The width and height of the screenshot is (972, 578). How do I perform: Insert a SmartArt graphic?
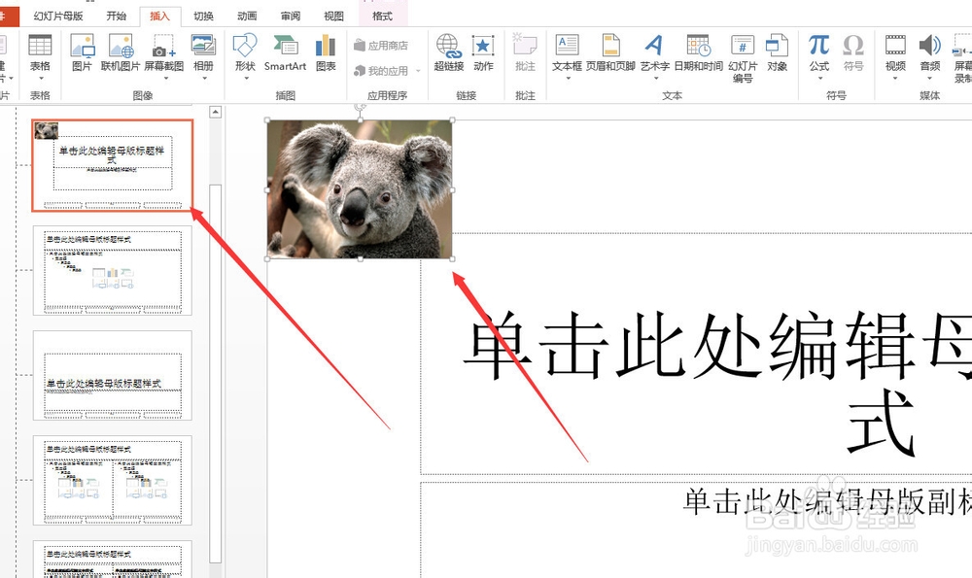pyautogui.click(x=285, y=52)
